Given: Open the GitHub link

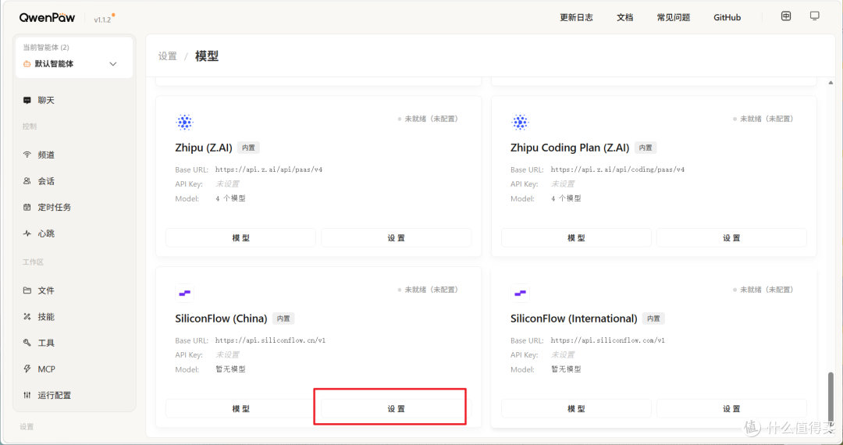Looking at the screenshot, I should tap(727, 18).
